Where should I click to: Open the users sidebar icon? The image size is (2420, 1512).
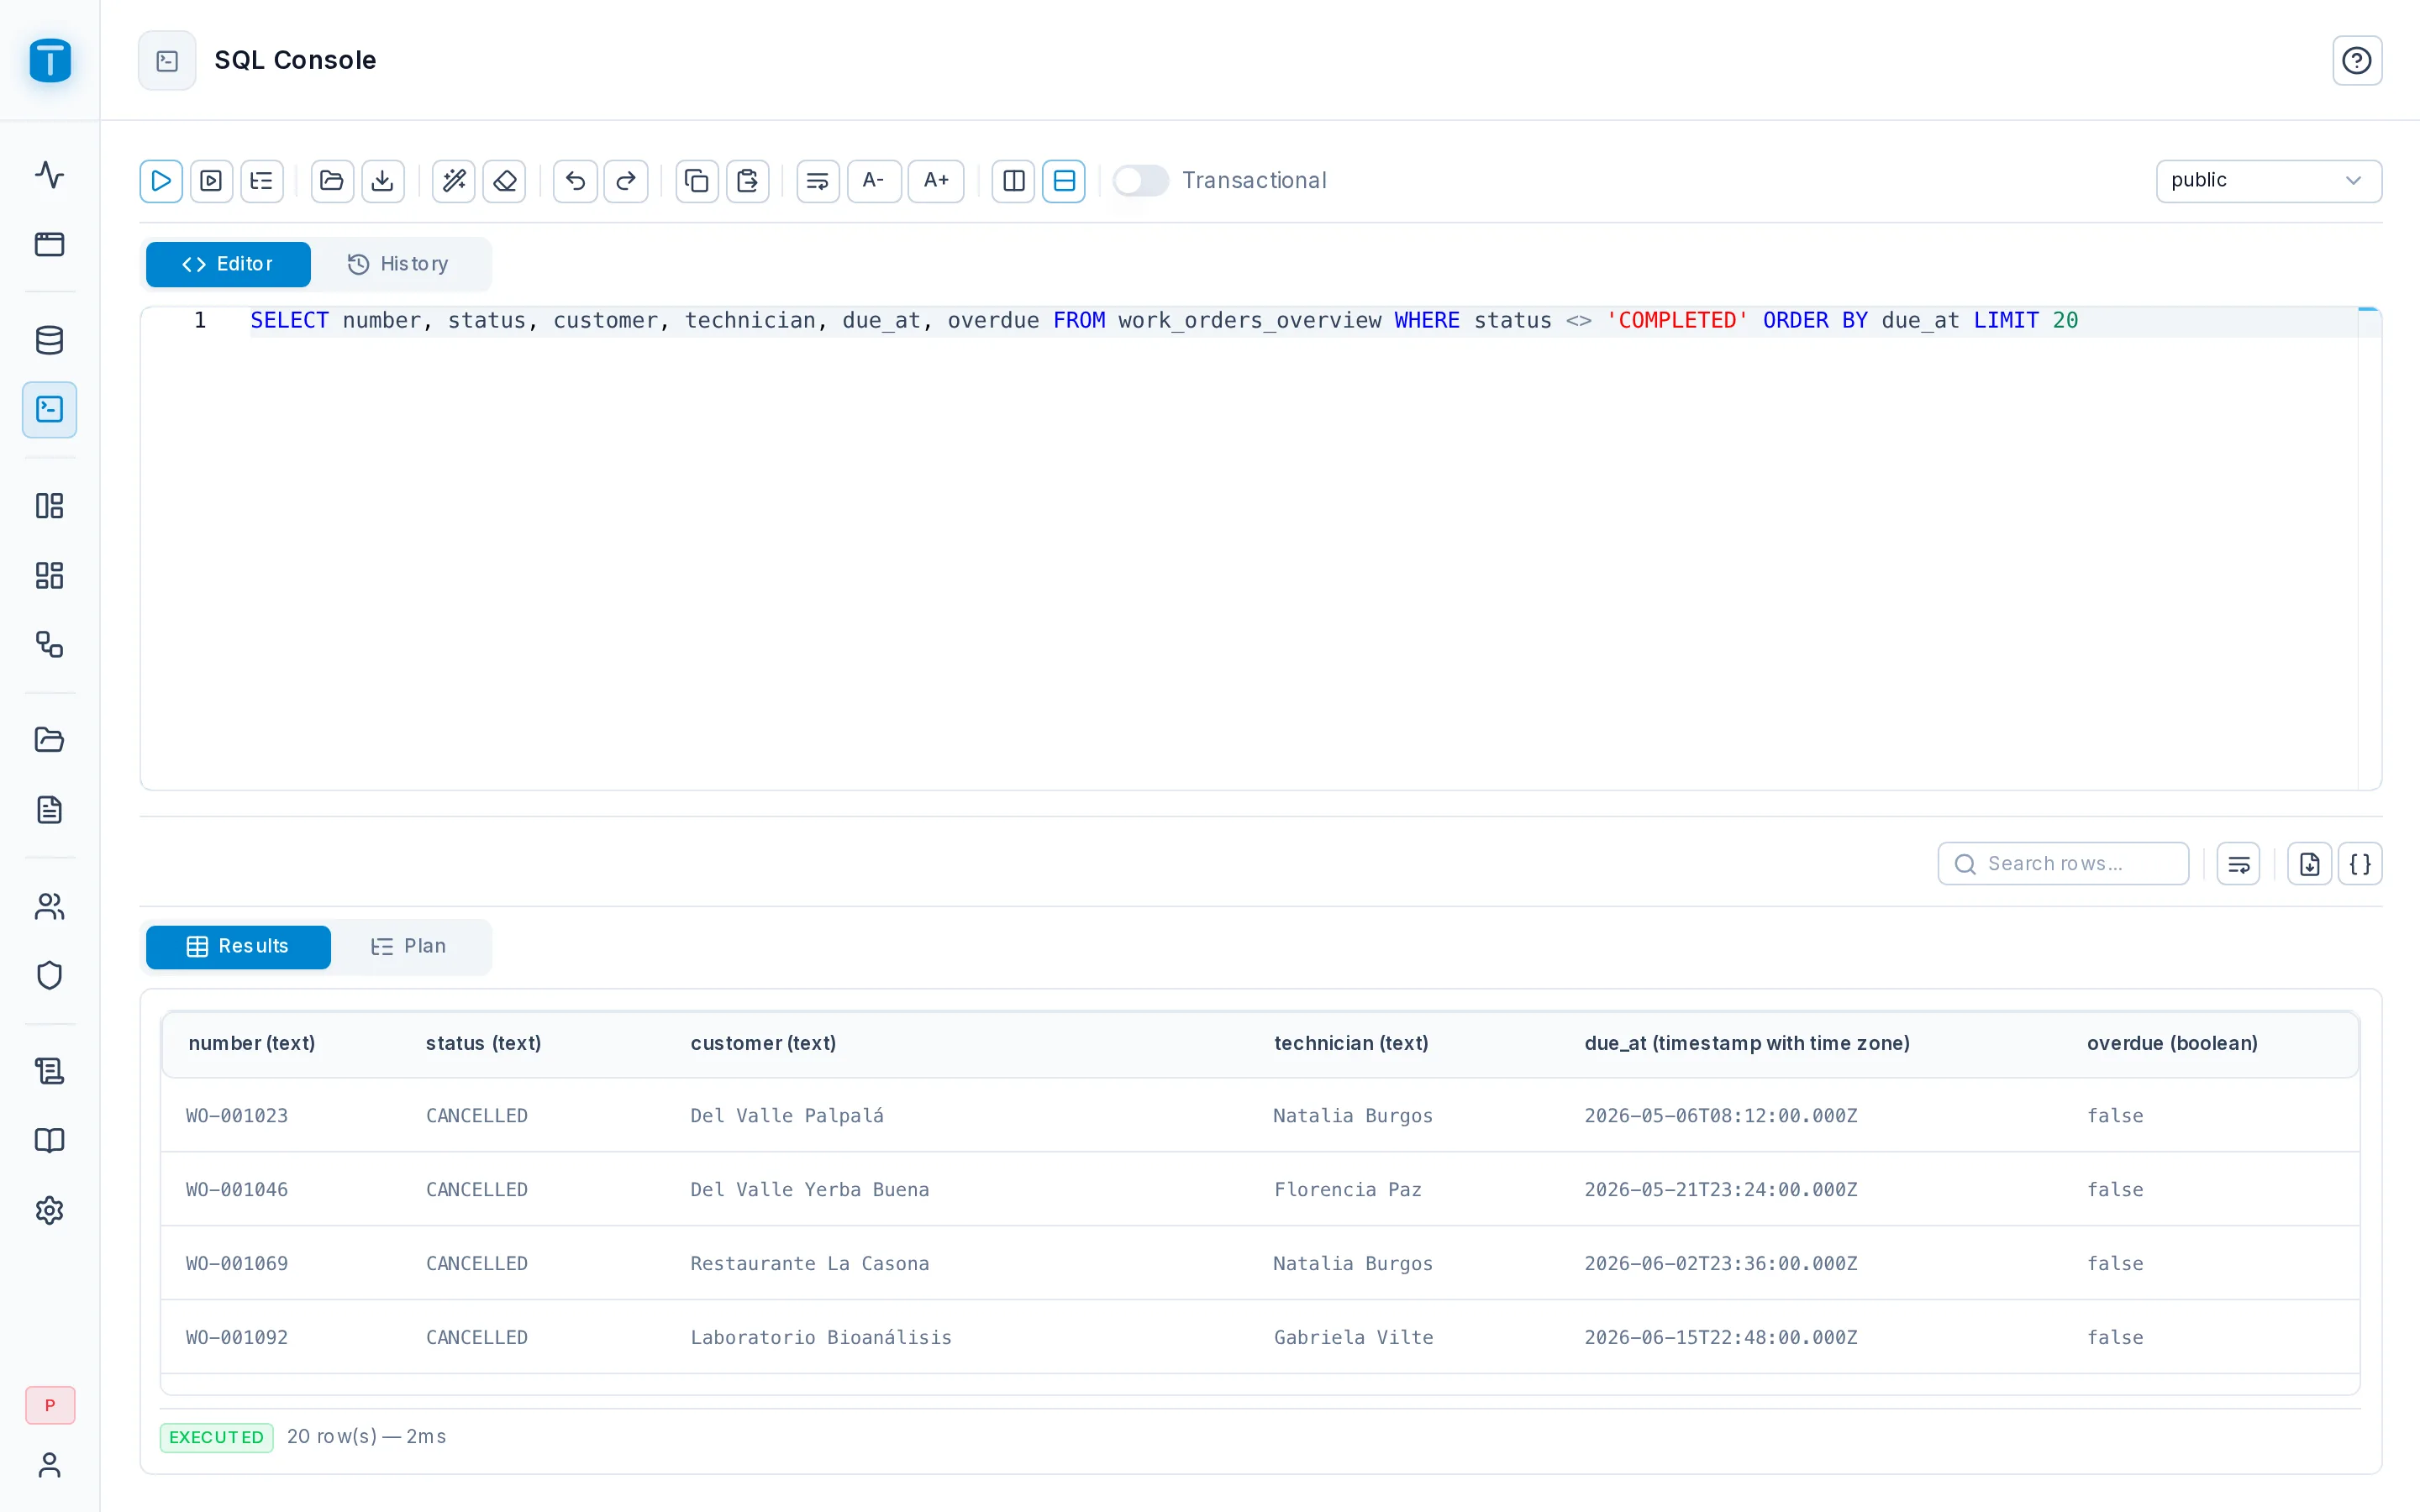pyautogui.click(x=50, y=906)
